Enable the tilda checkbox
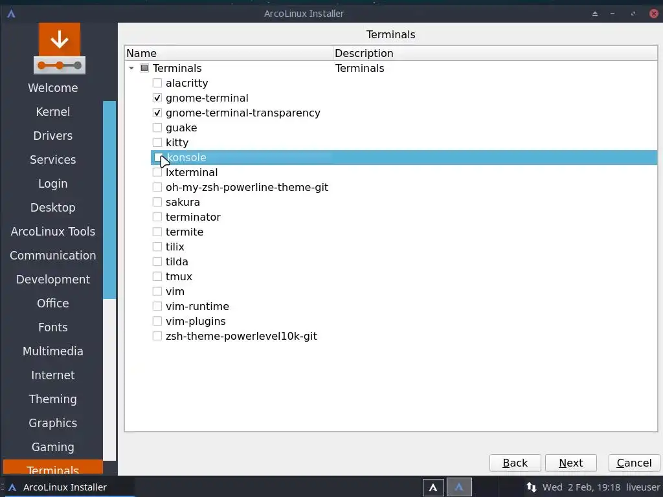Viewport: 663px width, 497px height. (157, 261)
